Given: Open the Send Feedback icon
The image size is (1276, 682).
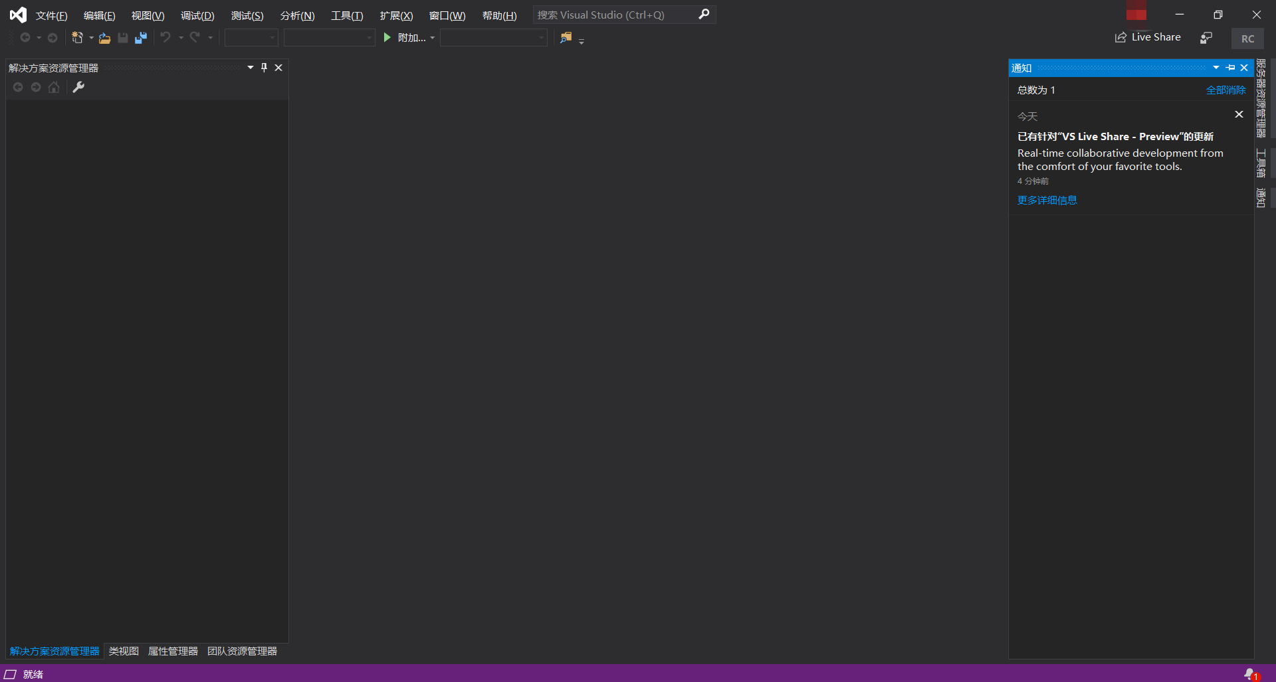Looking at the screenshot, I should pyautogui.click(x=1206, y=38).
